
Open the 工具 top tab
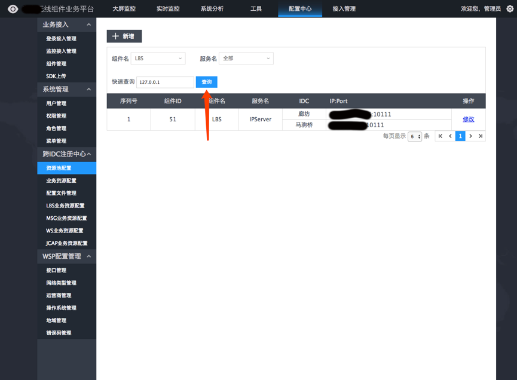[x=256, y=8]
